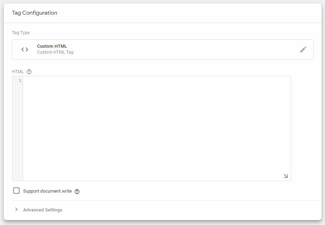This screenshot has height=225, width=325.
Task: Select the Tag Configuration header
Action: (34, 13)
